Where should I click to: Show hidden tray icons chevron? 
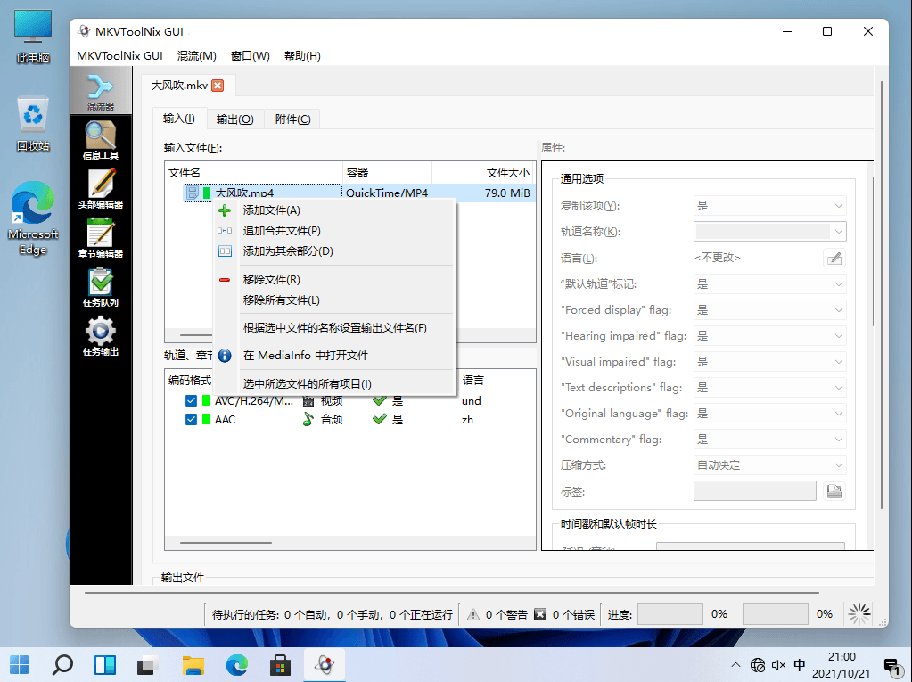pyautogui.click(x=735, y=664)
